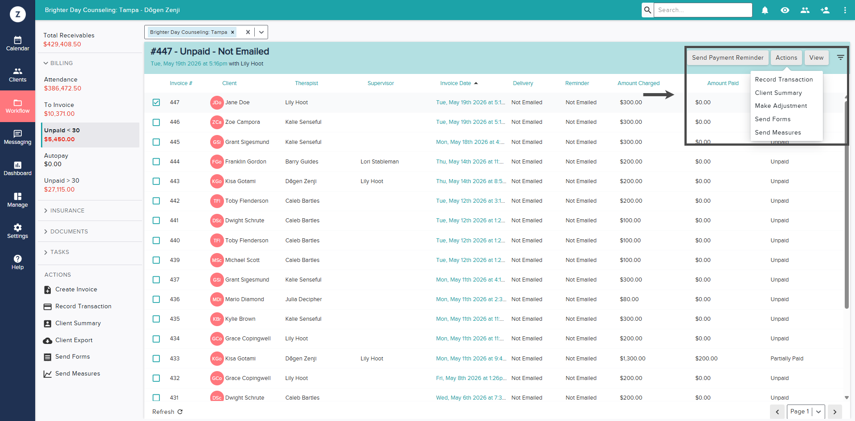
Task: Open the Page 1 dropdown
Action: (806, 412)
